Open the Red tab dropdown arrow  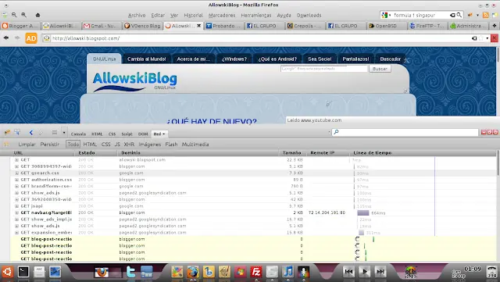[164, 134]
